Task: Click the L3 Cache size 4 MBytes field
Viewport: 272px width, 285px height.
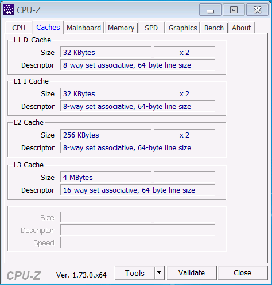Action: pos(106,177)
